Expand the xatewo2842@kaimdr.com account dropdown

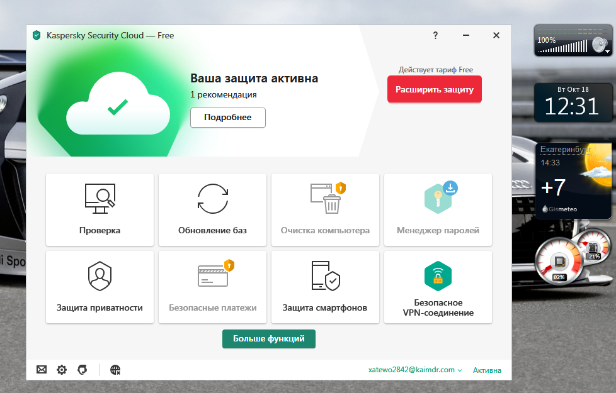[x=415, y=370]
